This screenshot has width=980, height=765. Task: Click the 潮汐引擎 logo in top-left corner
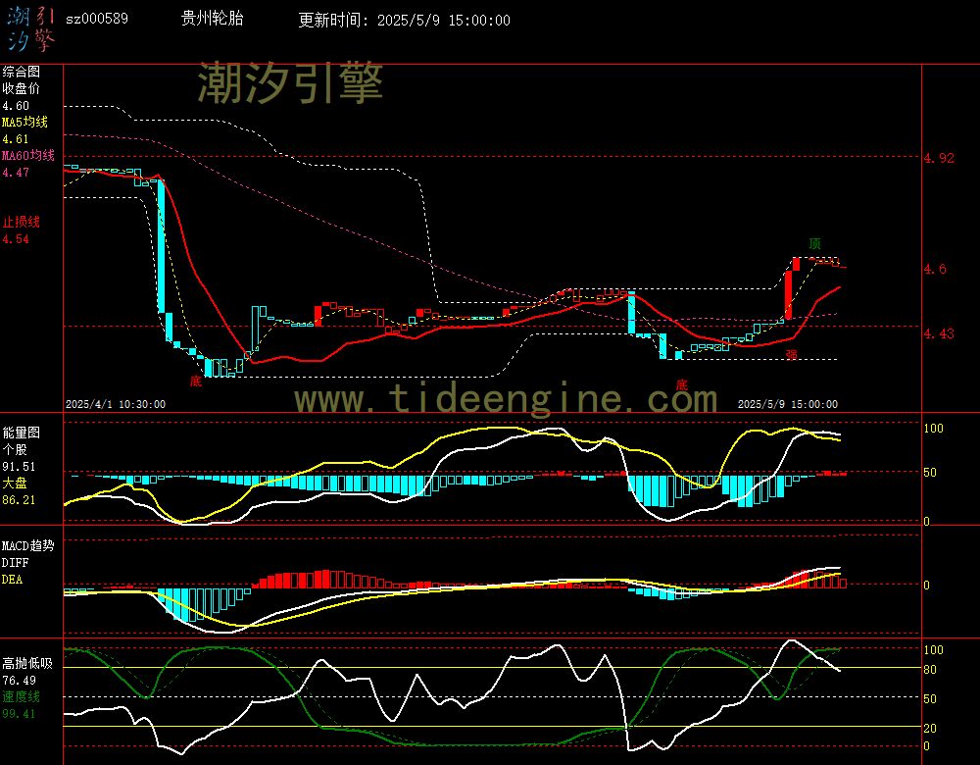point(31,29)
